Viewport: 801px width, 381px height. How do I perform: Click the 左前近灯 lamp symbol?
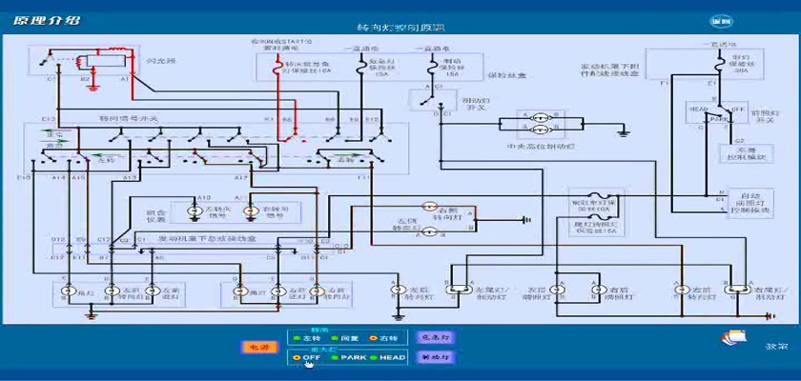coord(151,291)
